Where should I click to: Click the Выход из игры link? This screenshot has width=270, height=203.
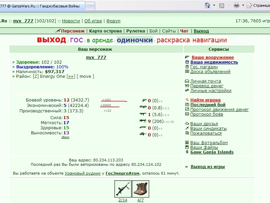[x=208, y=167]
